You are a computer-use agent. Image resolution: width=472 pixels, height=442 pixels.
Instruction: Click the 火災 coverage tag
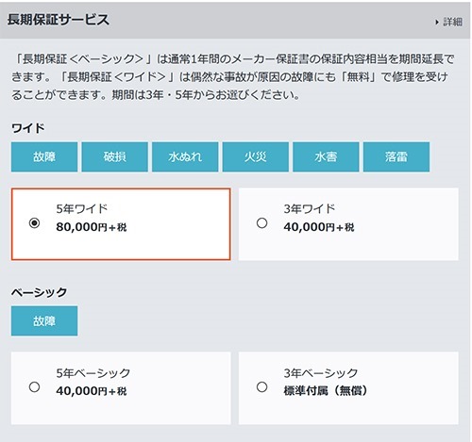(256, 156)
